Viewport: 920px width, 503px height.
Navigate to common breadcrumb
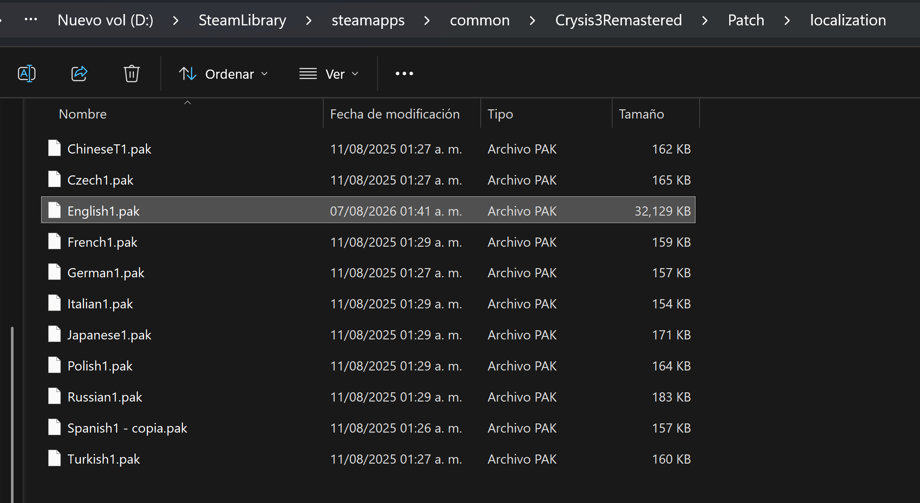tap(480, 20)
